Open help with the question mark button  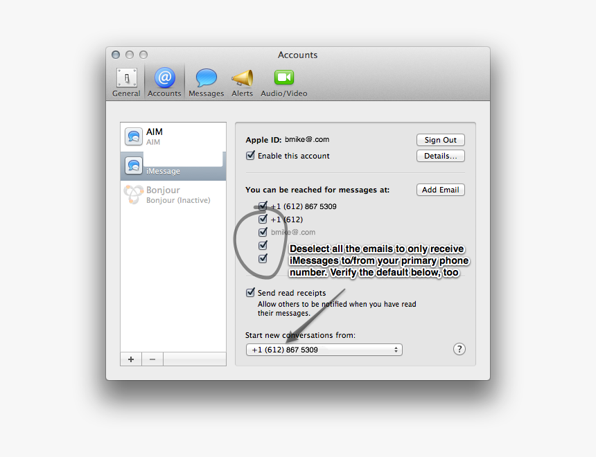click(x=459, y=349)
